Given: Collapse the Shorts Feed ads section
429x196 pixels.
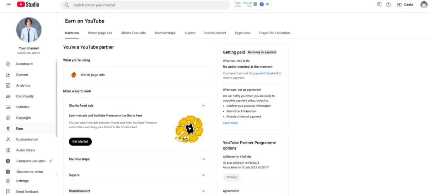Looking at the screenshot, I should point(203,105).
